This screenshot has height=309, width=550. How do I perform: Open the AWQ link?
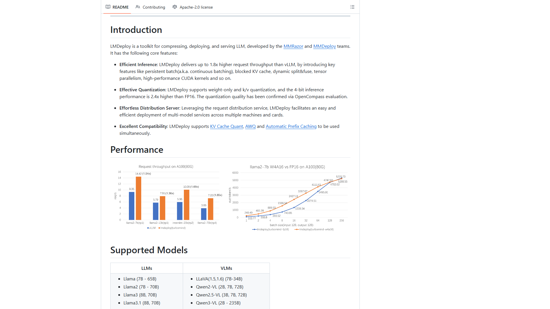coord(250,126)
